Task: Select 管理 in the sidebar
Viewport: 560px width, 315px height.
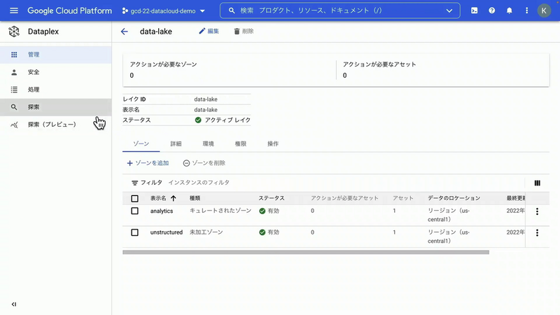Action: point(56,55)
